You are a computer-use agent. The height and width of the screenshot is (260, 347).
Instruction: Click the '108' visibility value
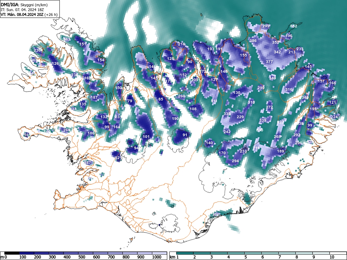point(193,109)
